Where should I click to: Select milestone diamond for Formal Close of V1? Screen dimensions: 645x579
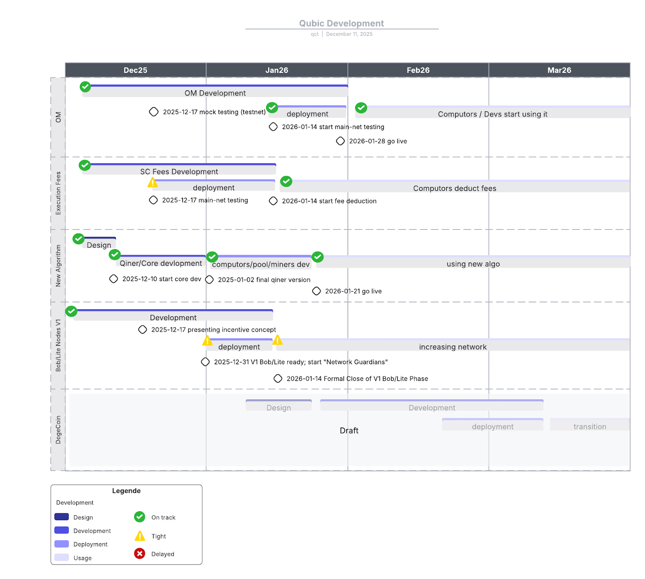click(x=278, y=379)
